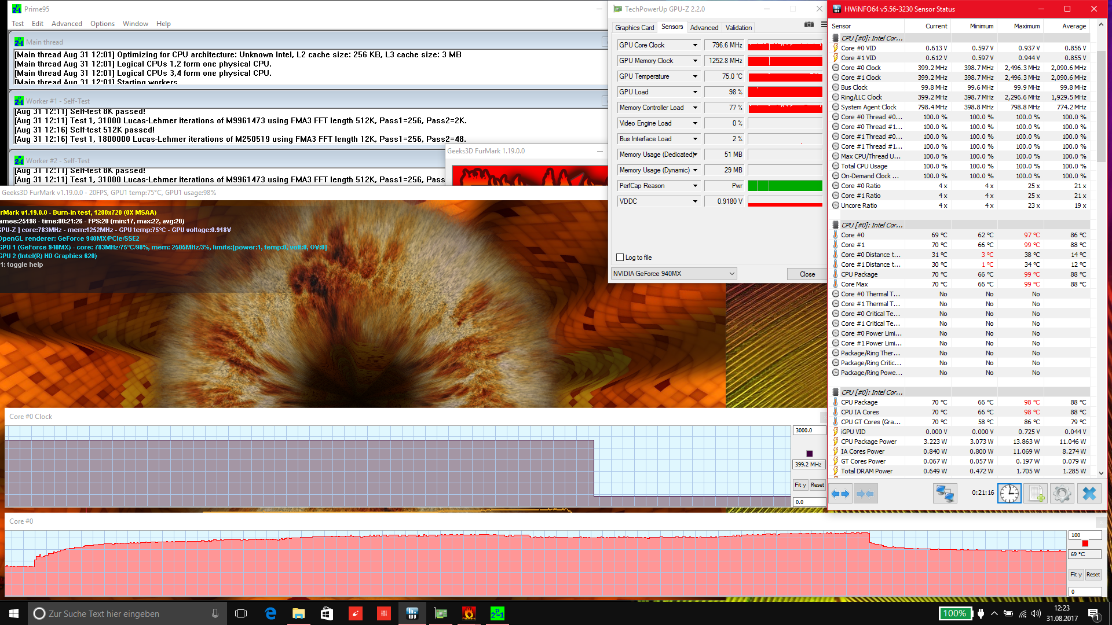Image resolution: width=1112 pixels, height=625 pixels.
Task: Click Reset in Core #0 temperature graph
Action: [1093, 575]
